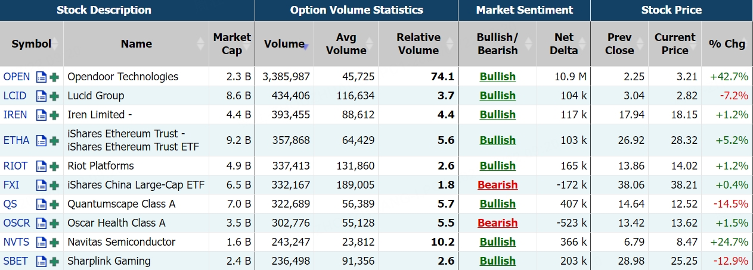
Task: Open the LCID ticker symbol link
Action: (15, 96)
